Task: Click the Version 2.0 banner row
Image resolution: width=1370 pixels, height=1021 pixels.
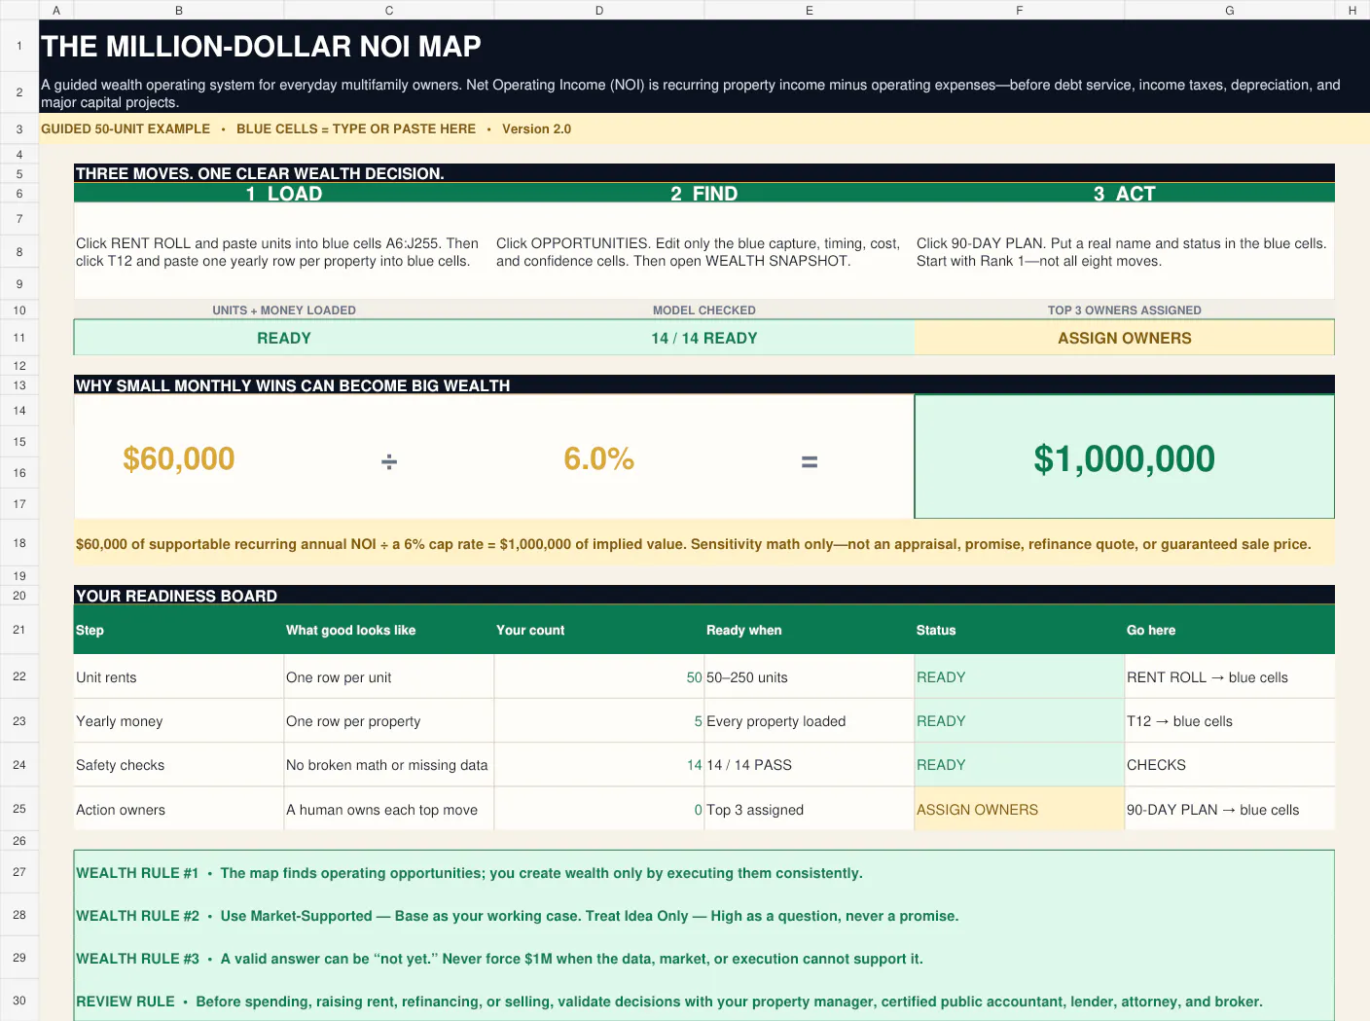Action: 704,128
